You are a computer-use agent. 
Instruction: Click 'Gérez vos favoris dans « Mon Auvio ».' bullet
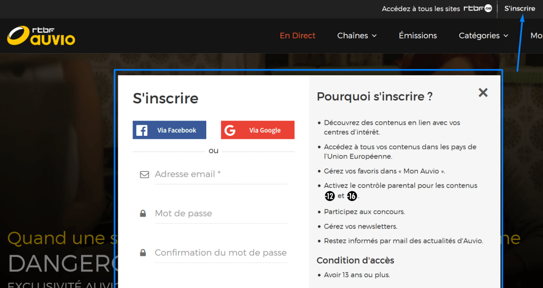click(x=384, y=171)
